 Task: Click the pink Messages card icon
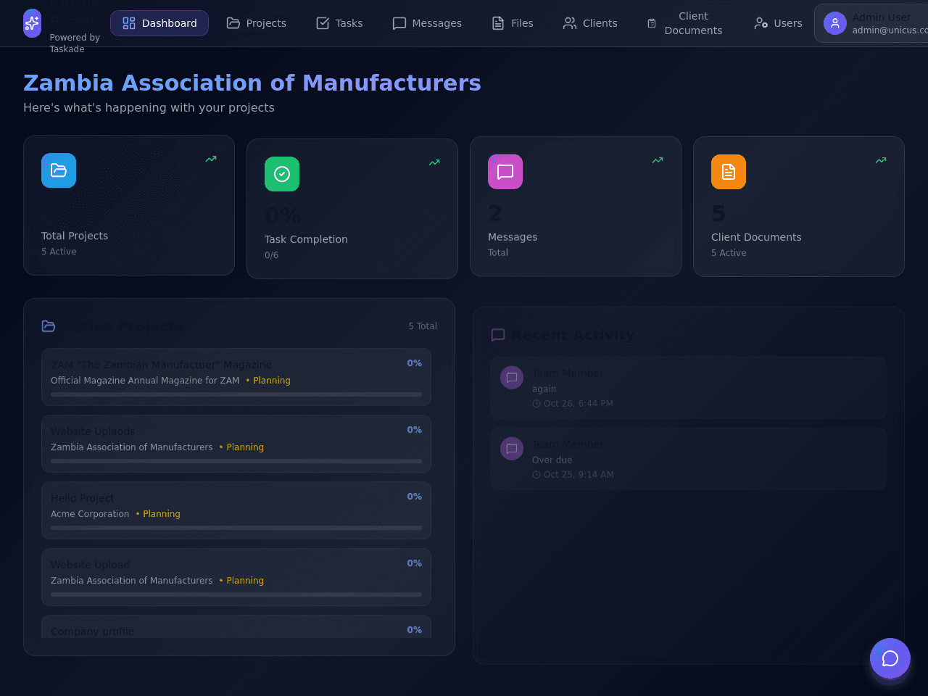pyautogui.click(x=505, y=172)
